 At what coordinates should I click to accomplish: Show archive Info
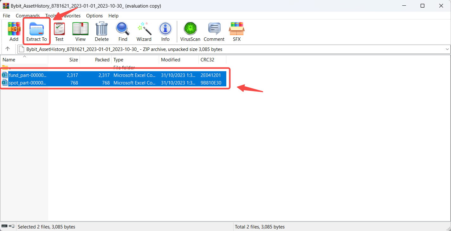[x=165, y=32]
